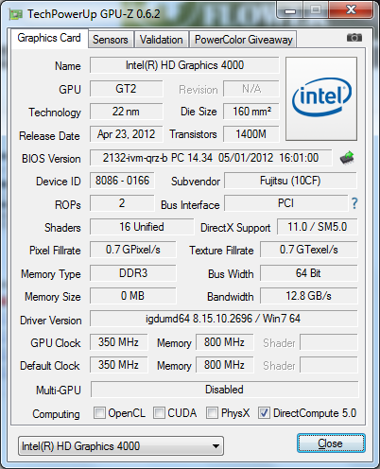
Task: Open the Intel HD Graphics 4000 dropdown
Action: (x=121, y=446)
